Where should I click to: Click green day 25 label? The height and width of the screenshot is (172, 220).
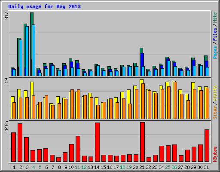click(x=168, y=167)
